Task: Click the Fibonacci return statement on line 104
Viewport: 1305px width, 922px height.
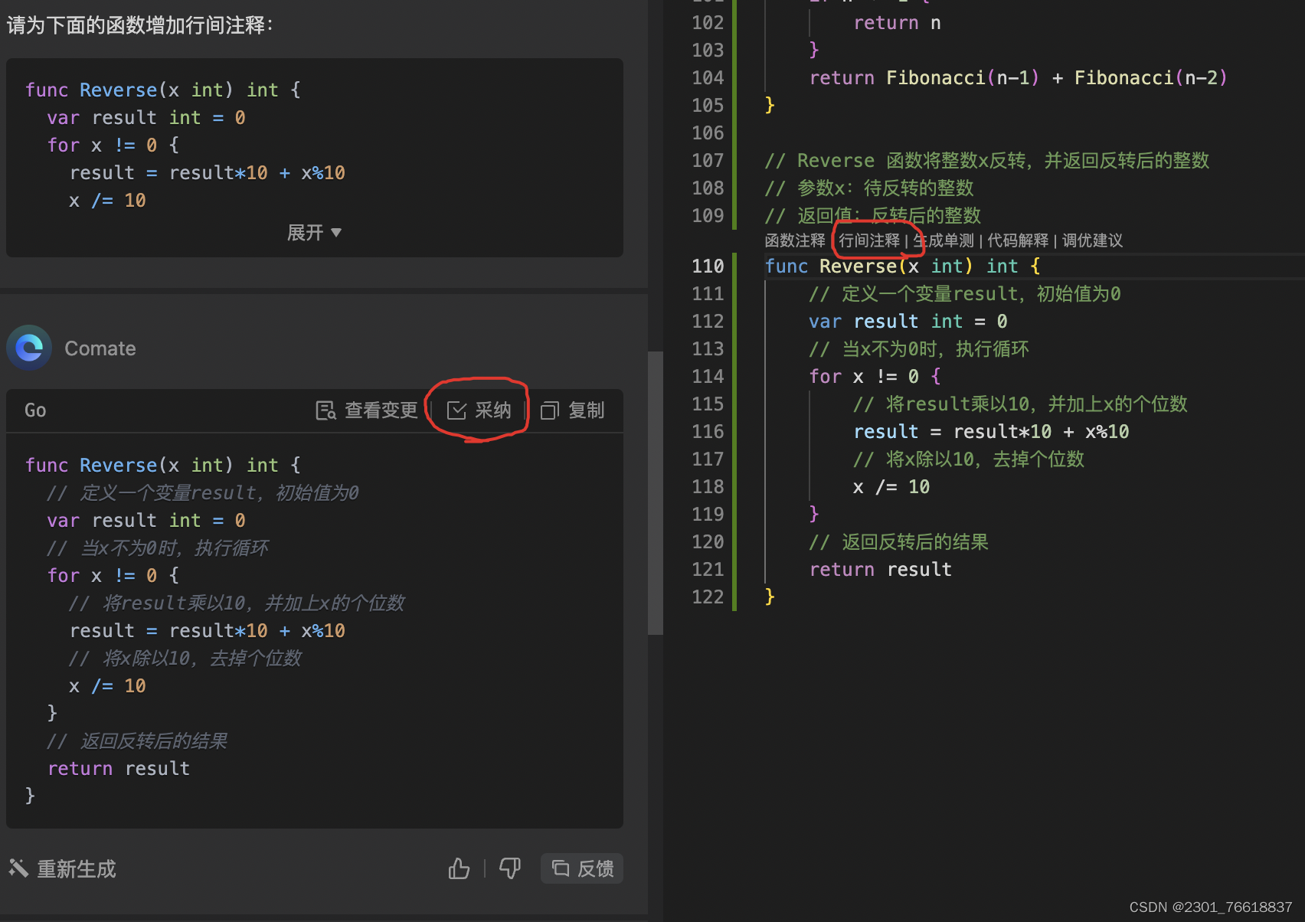Action: tap(1018, 78)
